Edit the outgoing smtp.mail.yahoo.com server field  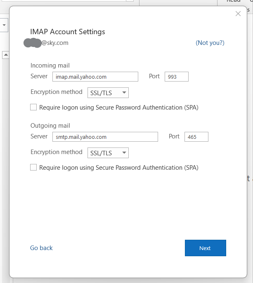point(105,137)
